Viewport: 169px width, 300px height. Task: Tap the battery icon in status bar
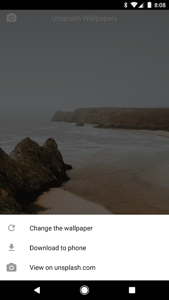(149, 5)
